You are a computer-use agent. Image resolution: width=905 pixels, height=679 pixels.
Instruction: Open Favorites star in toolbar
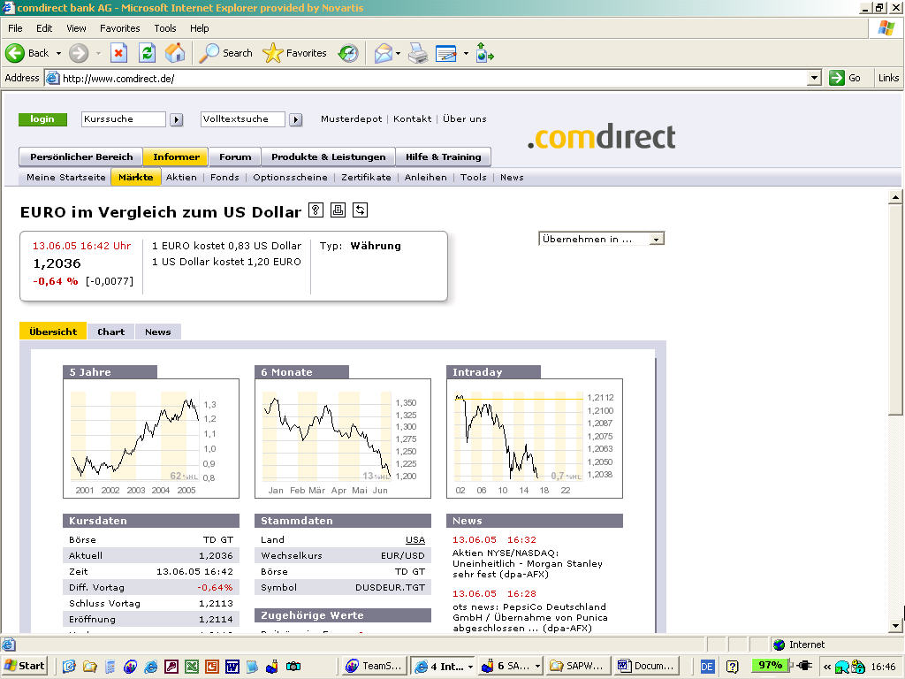[294, 53]
